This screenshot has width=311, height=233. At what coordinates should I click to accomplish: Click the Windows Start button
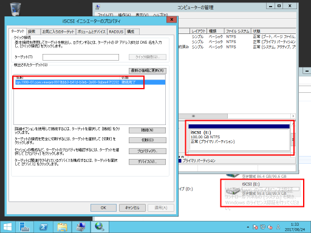pos(8,227)
